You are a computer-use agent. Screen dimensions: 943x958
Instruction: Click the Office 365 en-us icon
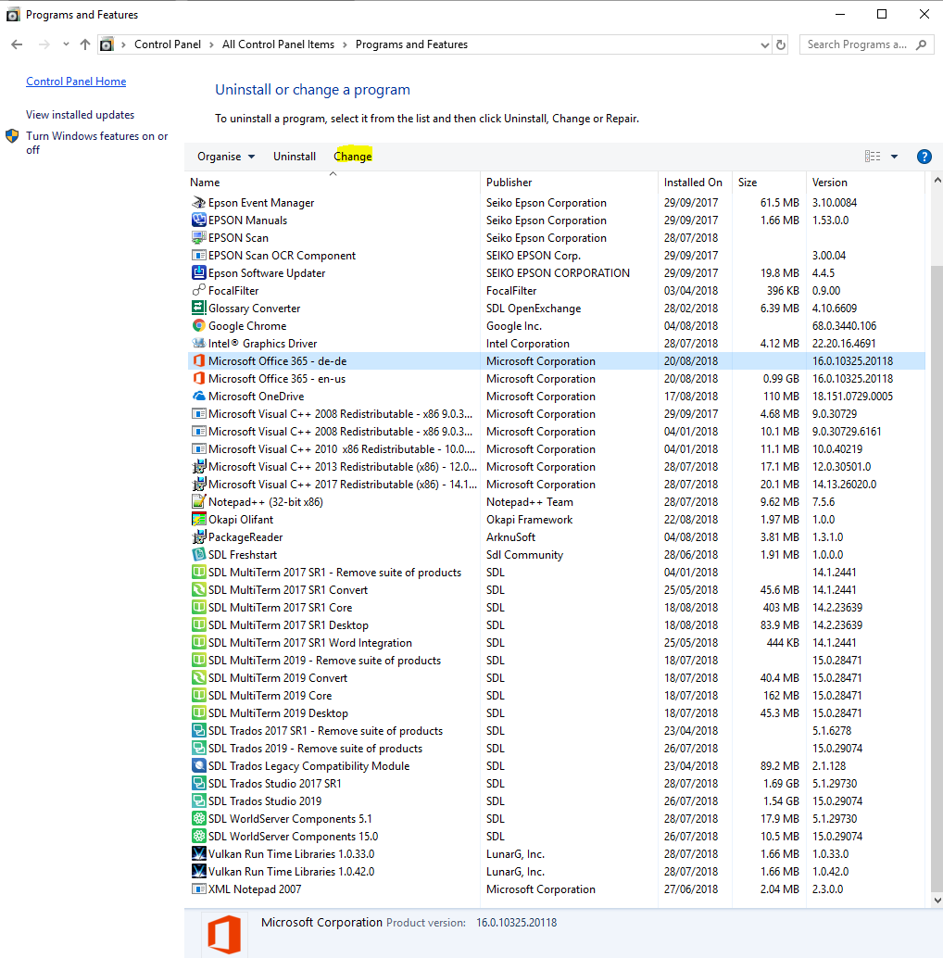pos(198,378)
